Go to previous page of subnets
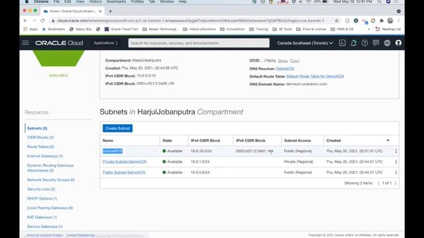The image size is (424, 238). (378, 183)
